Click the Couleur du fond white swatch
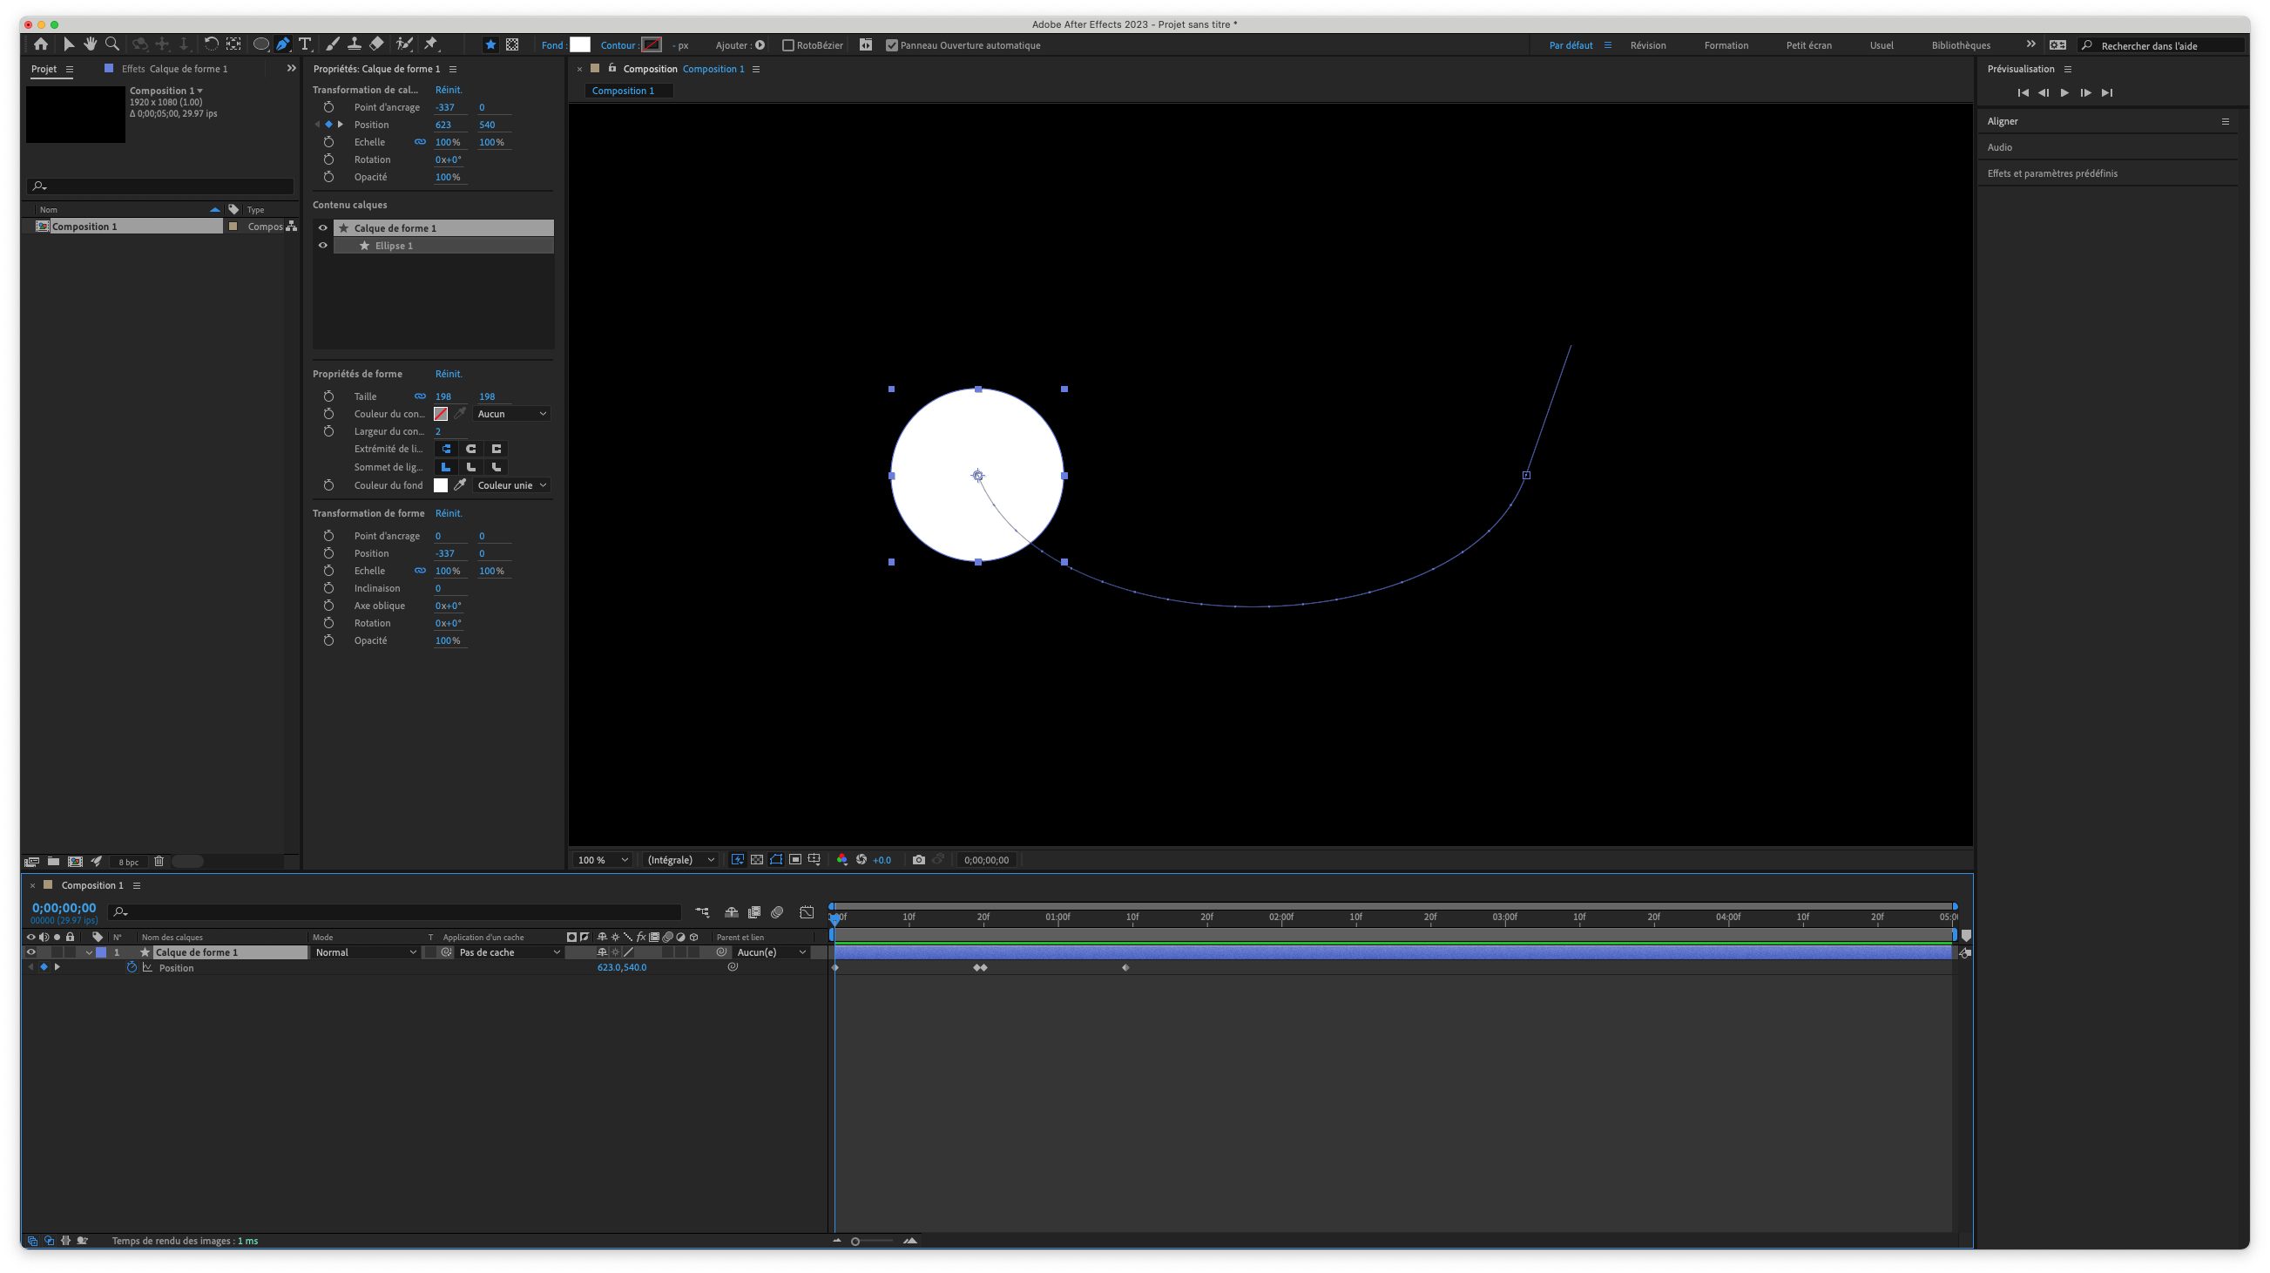 pos(441,484)
